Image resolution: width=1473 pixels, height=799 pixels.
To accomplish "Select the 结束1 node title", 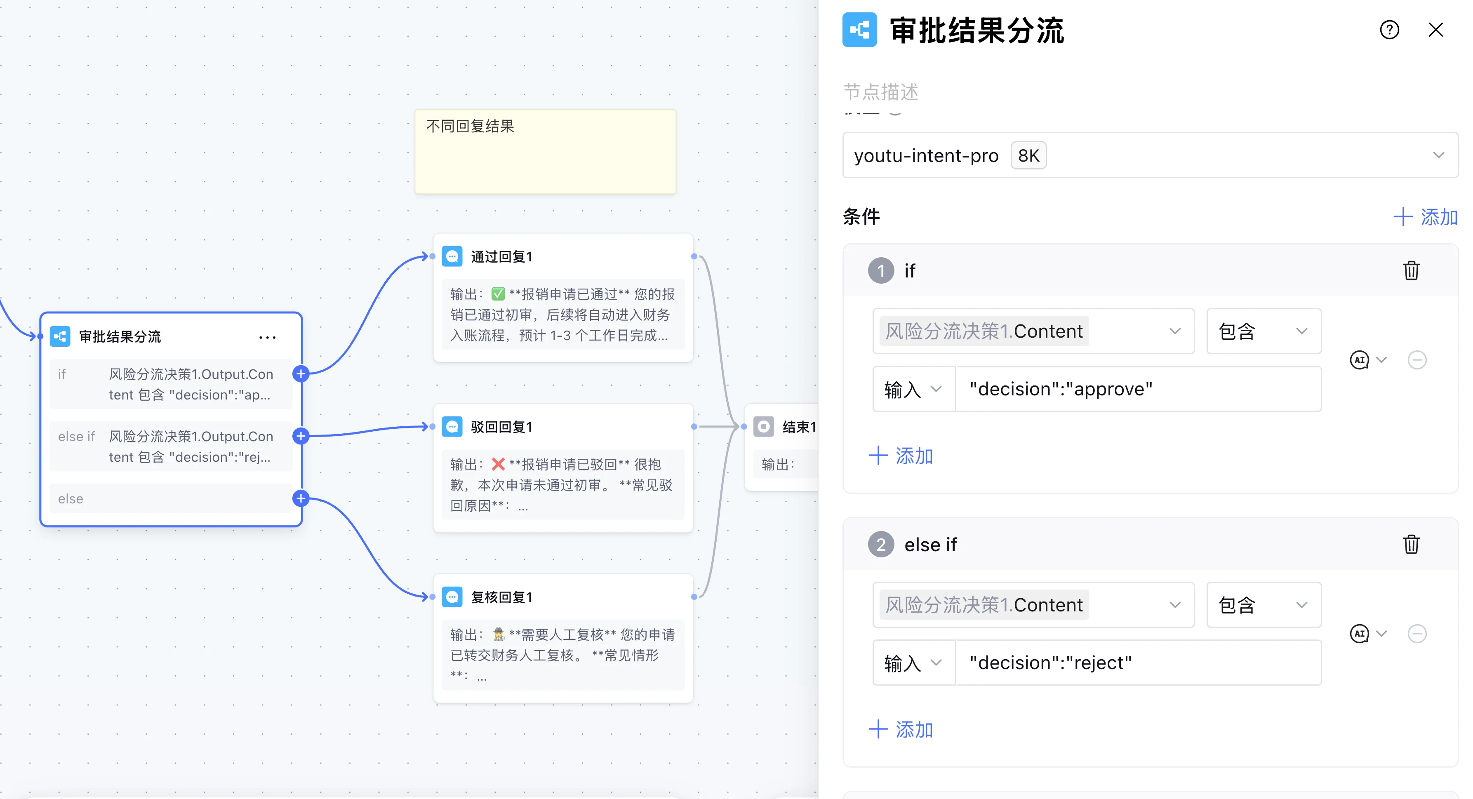I will point(799,427).
